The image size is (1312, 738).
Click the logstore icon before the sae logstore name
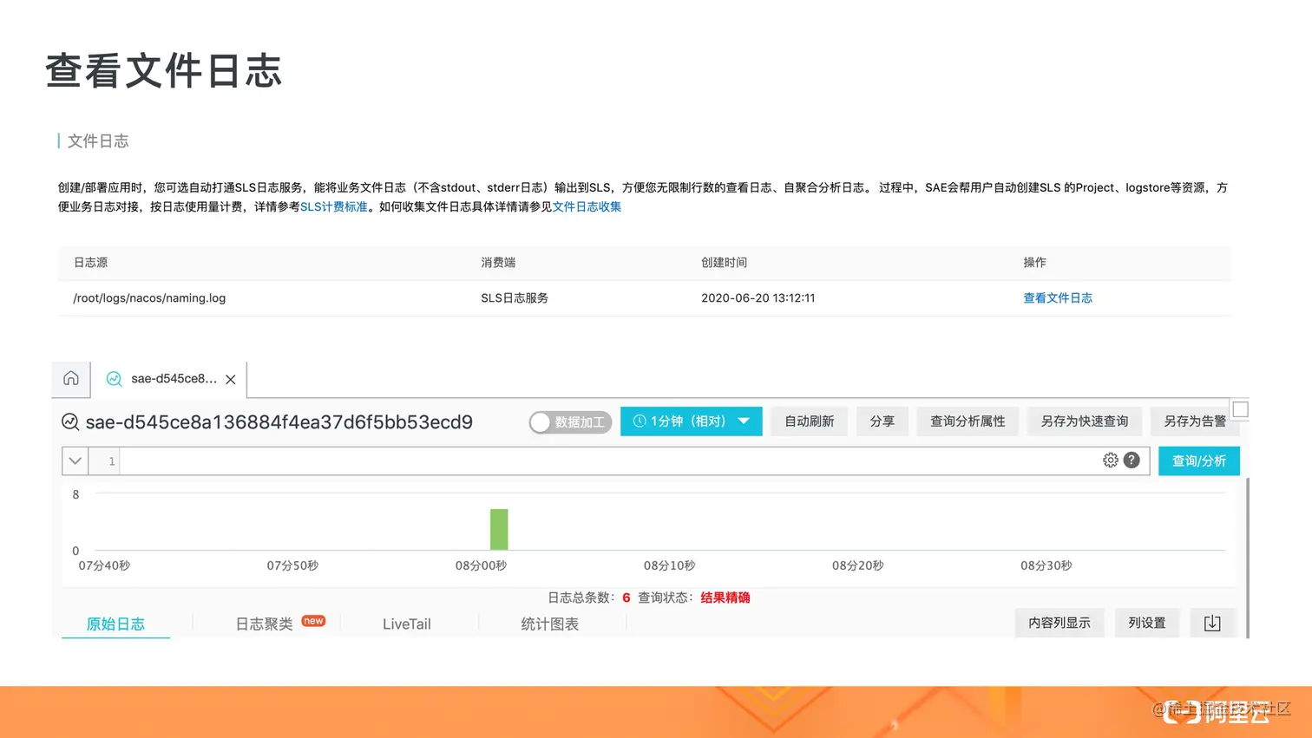pos(69,422)
